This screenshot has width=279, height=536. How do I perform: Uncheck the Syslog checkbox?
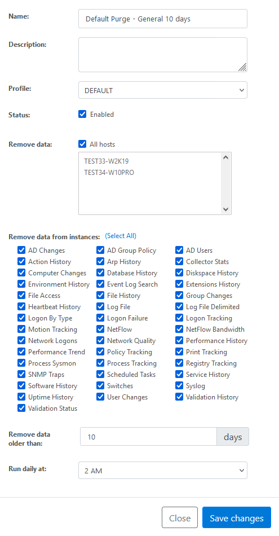coord(179,385)
